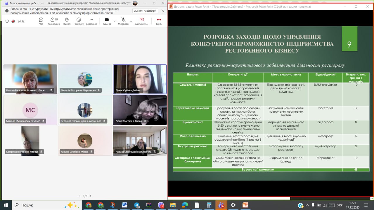Expand the camera options dropdown arrow
The height and width of the screenshot is (210, 374).
click(x=115, y=21)
